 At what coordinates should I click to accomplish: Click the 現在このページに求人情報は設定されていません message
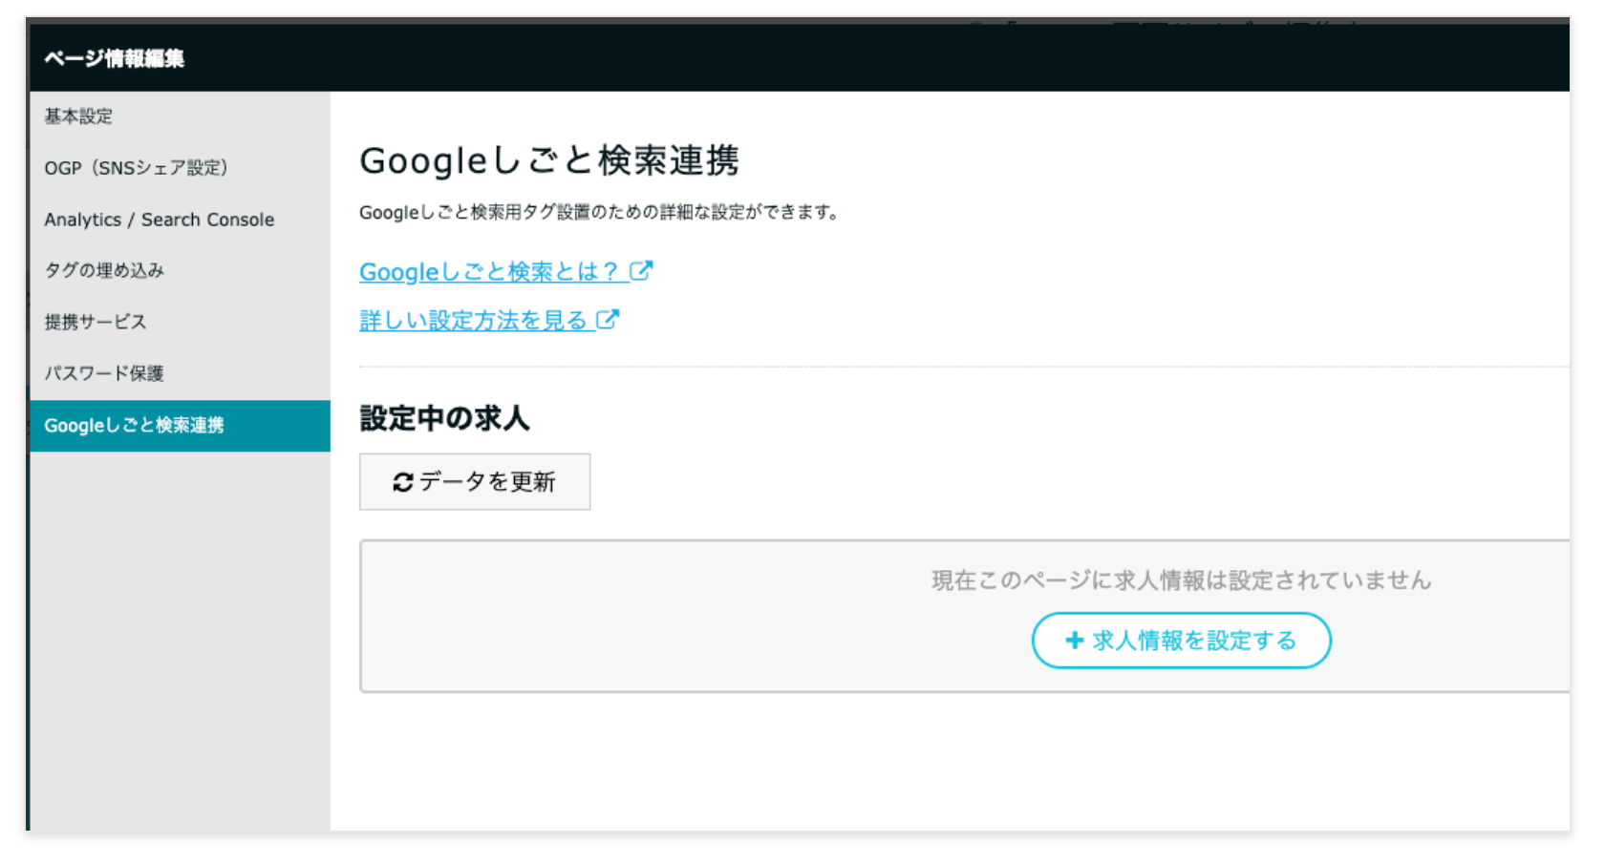(1182, 580)
